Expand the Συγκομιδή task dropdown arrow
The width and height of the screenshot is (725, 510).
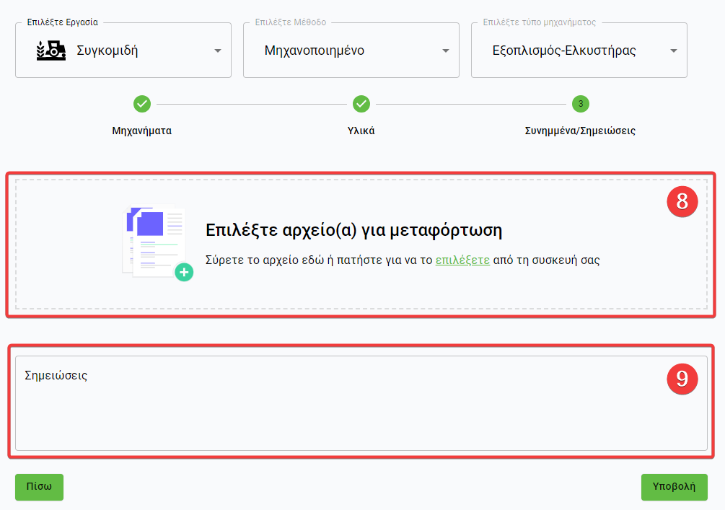(218, 50)
